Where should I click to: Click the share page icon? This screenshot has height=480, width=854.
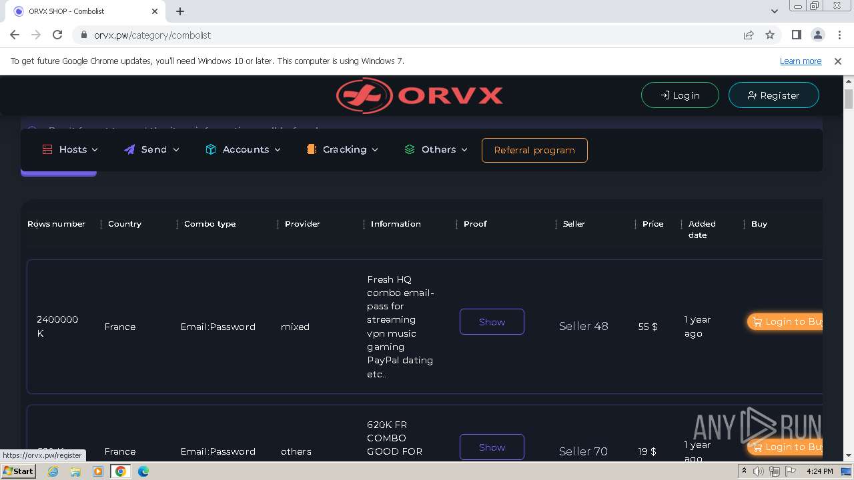tap(749, 35)
